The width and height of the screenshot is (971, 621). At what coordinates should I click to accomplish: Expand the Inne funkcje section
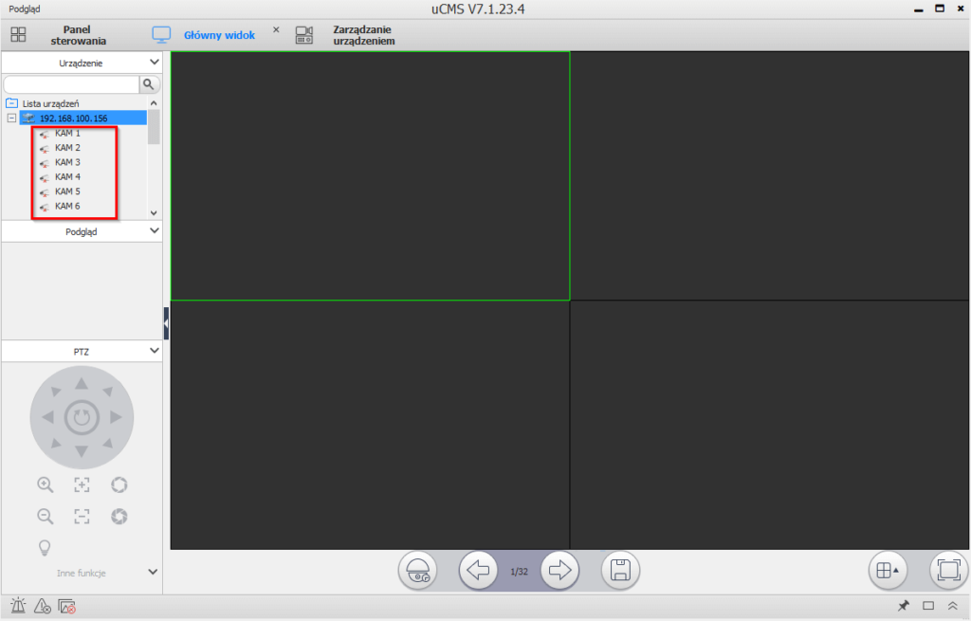pos(154,573)
